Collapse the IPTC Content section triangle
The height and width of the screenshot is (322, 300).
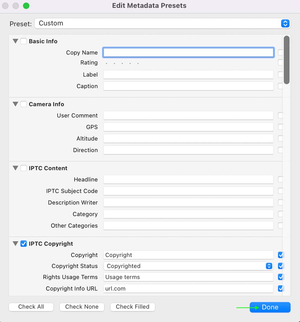[15, 168]
